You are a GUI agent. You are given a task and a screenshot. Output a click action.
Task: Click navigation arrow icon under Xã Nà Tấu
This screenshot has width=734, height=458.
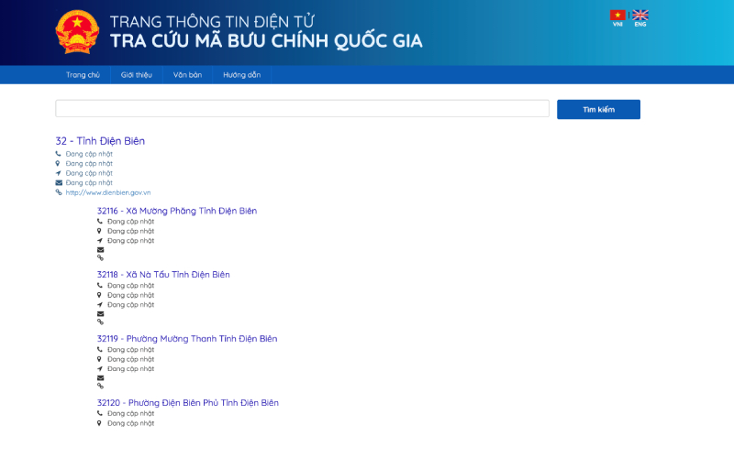100,305
